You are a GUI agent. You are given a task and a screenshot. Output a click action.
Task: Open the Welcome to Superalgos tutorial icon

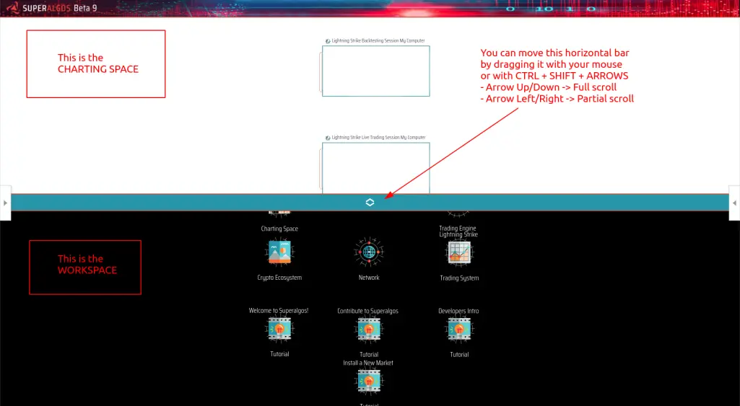coord(279,329)
